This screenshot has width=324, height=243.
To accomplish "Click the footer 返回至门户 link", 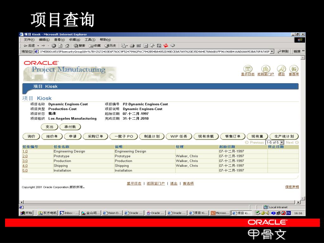I will (156, 183).
